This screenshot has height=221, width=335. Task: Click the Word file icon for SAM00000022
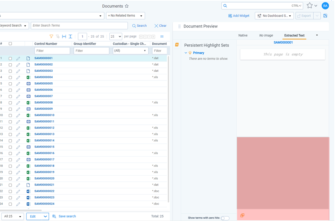pos(28,191)
